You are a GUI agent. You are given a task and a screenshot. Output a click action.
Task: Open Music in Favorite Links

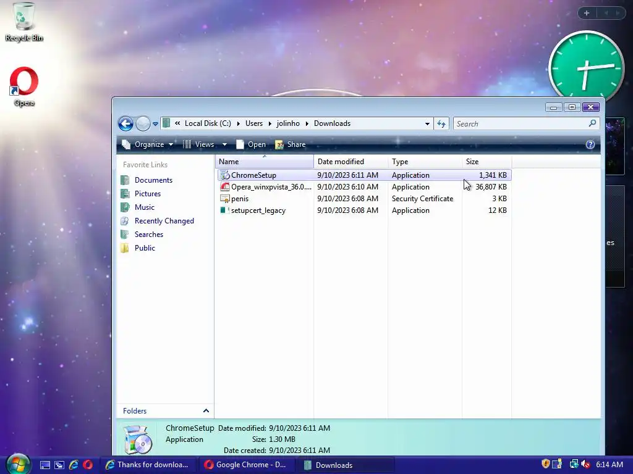pos(145,207)
